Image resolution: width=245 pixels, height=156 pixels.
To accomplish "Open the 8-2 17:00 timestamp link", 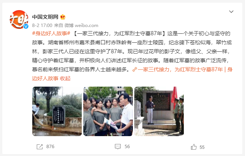I will 42,25.
